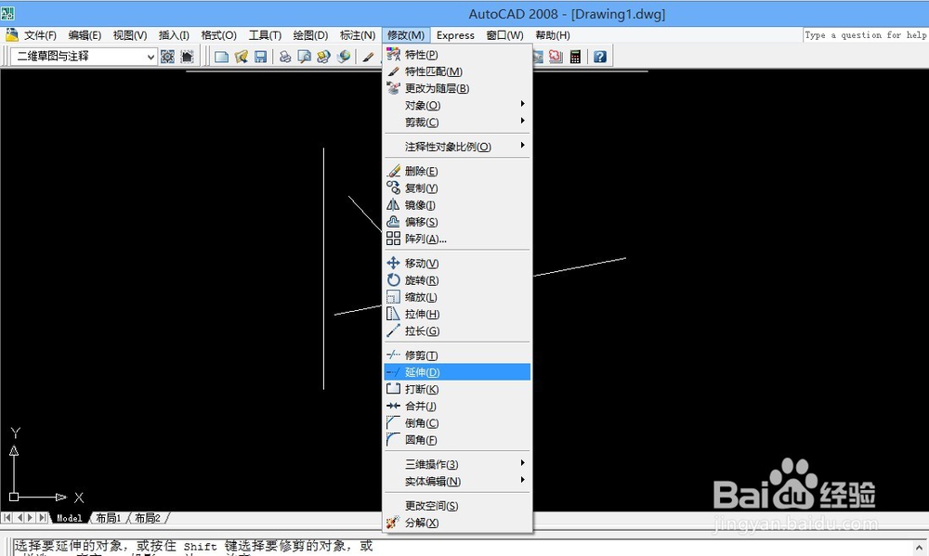Click the document icon beside 文件 menu
The width and height of the screenshot is (929, 556).
[x=12, y=35]
